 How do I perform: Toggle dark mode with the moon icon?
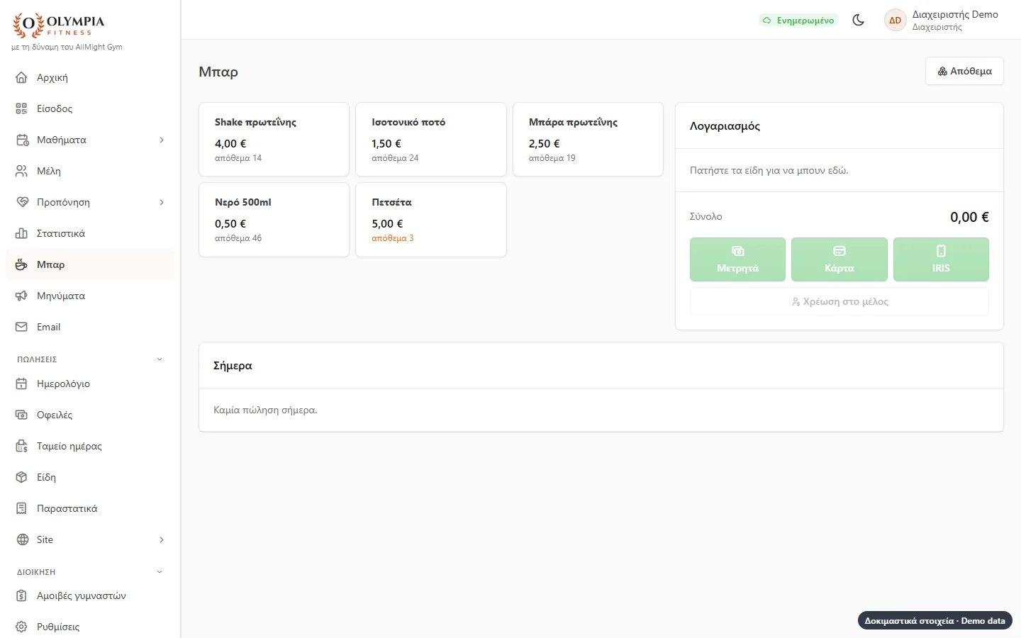[859, 20]
